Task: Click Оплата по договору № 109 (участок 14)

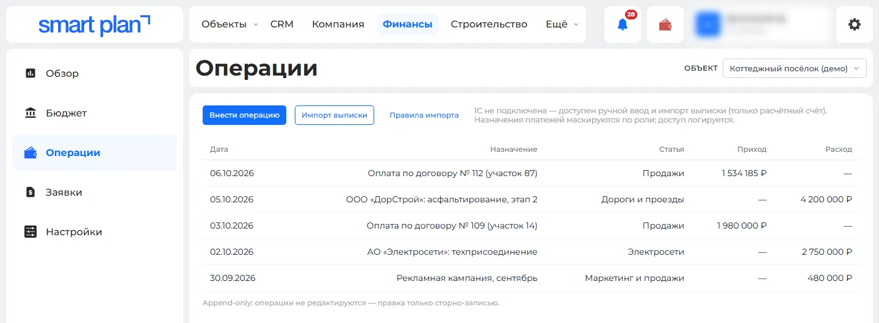Action: (x=452, y=225)
